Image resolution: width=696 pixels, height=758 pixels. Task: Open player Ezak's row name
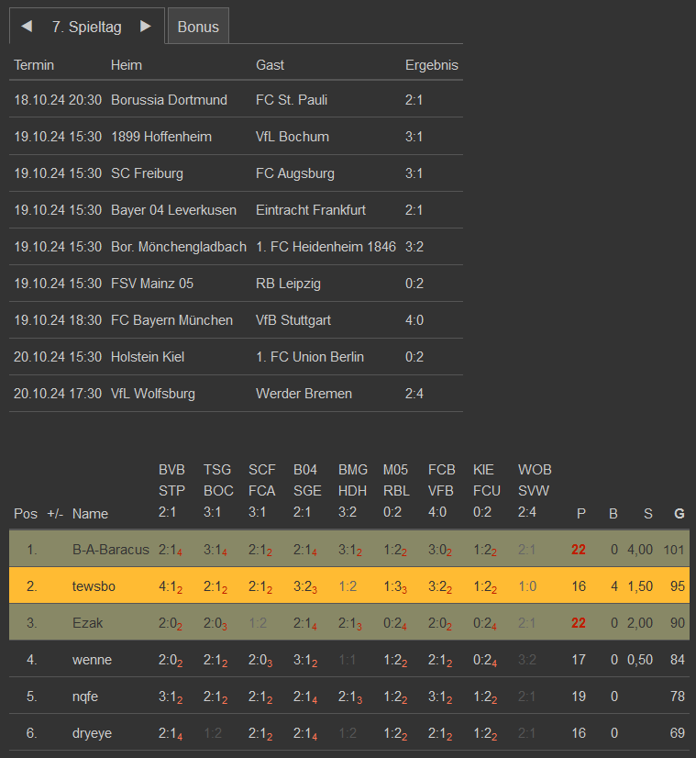point(88,623)
